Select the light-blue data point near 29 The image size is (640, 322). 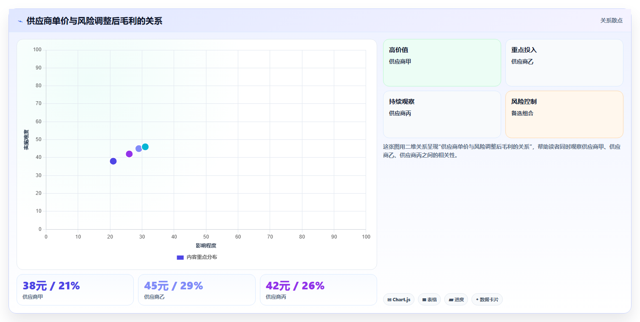138,149
